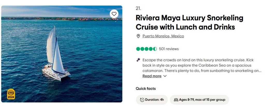Click the group people icon
Viewport: 265px width, 108px height.
(x=176, y=100)
